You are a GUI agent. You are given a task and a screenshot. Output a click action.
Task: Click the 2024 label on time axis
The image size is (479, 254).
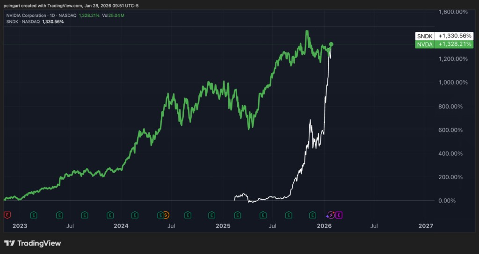[x=121, y=226]
